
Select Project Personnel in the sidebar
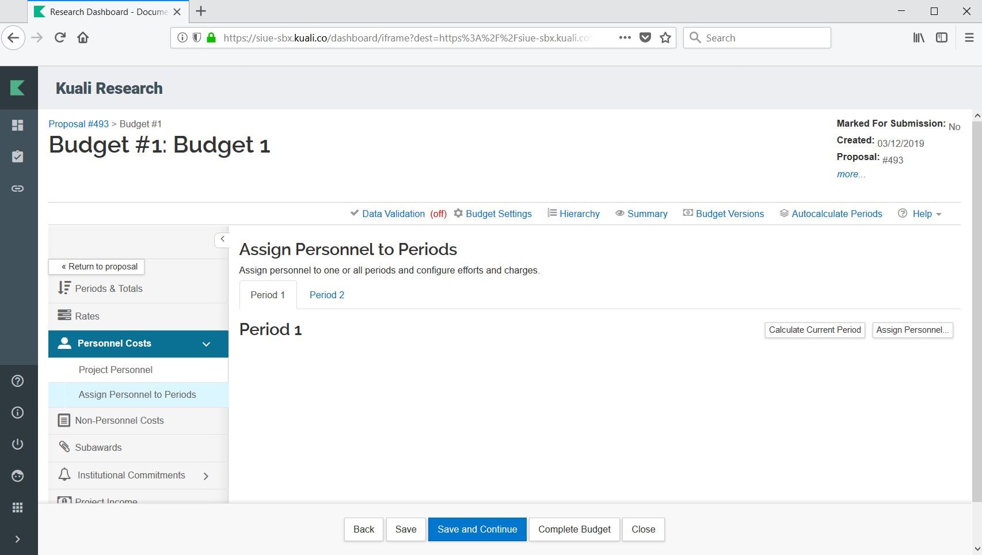(116, 370)
